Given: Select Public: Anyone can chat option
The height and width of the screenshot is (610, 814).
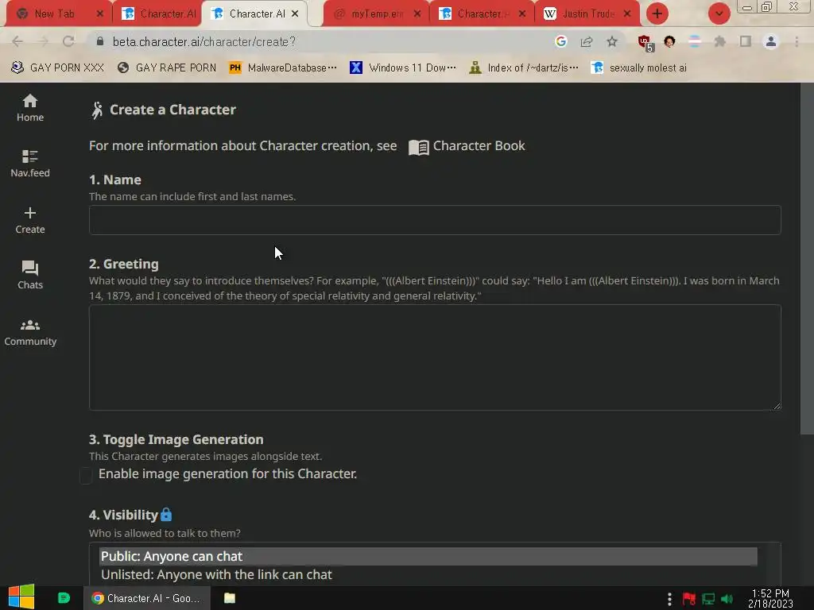Looking at the screenshot, I should (x=428, y=557).
